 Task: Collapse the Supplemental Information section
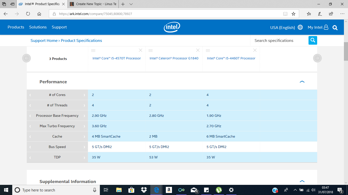tap(302, 181)
